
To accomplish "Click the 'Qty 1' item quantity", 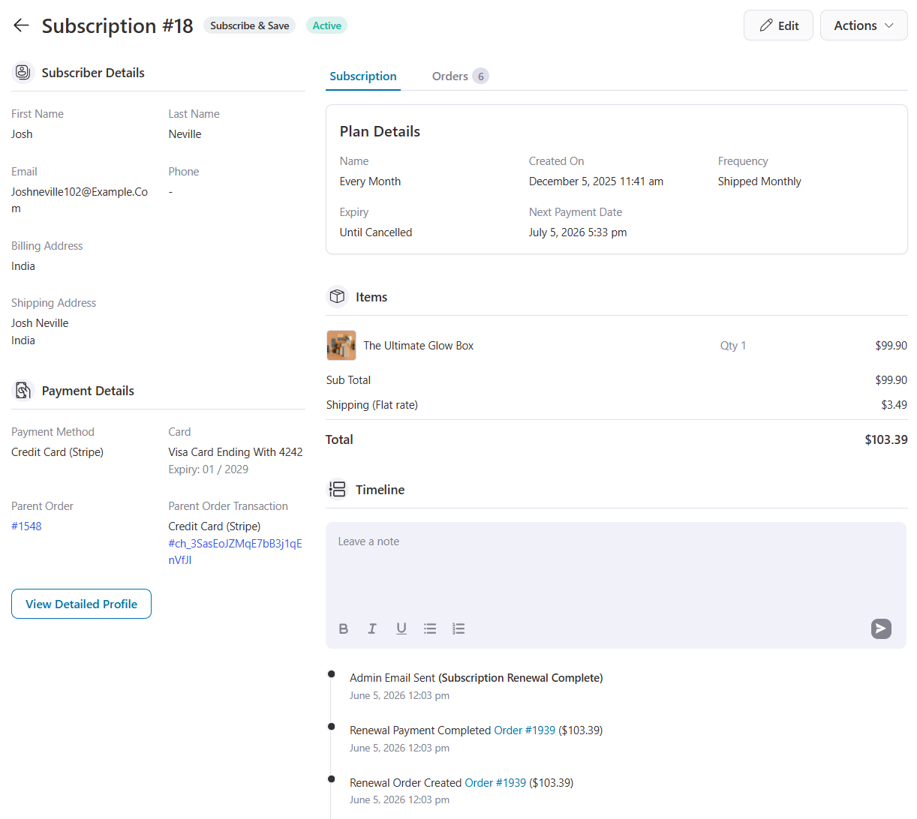I will pyautogui.click(x=733, y=346).
